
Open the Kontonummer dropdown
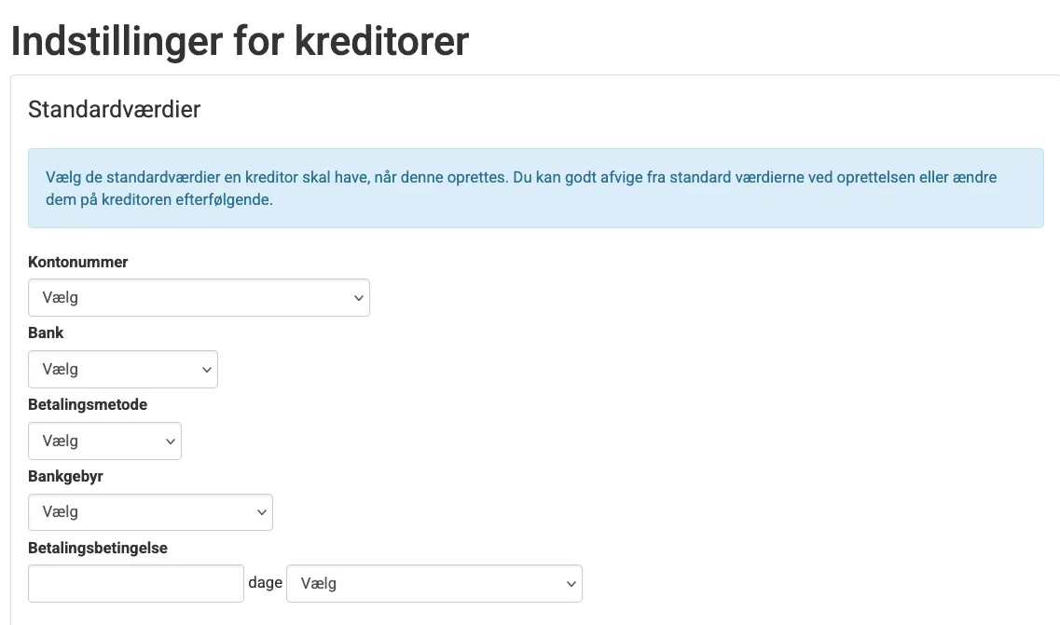pos(199,297)
